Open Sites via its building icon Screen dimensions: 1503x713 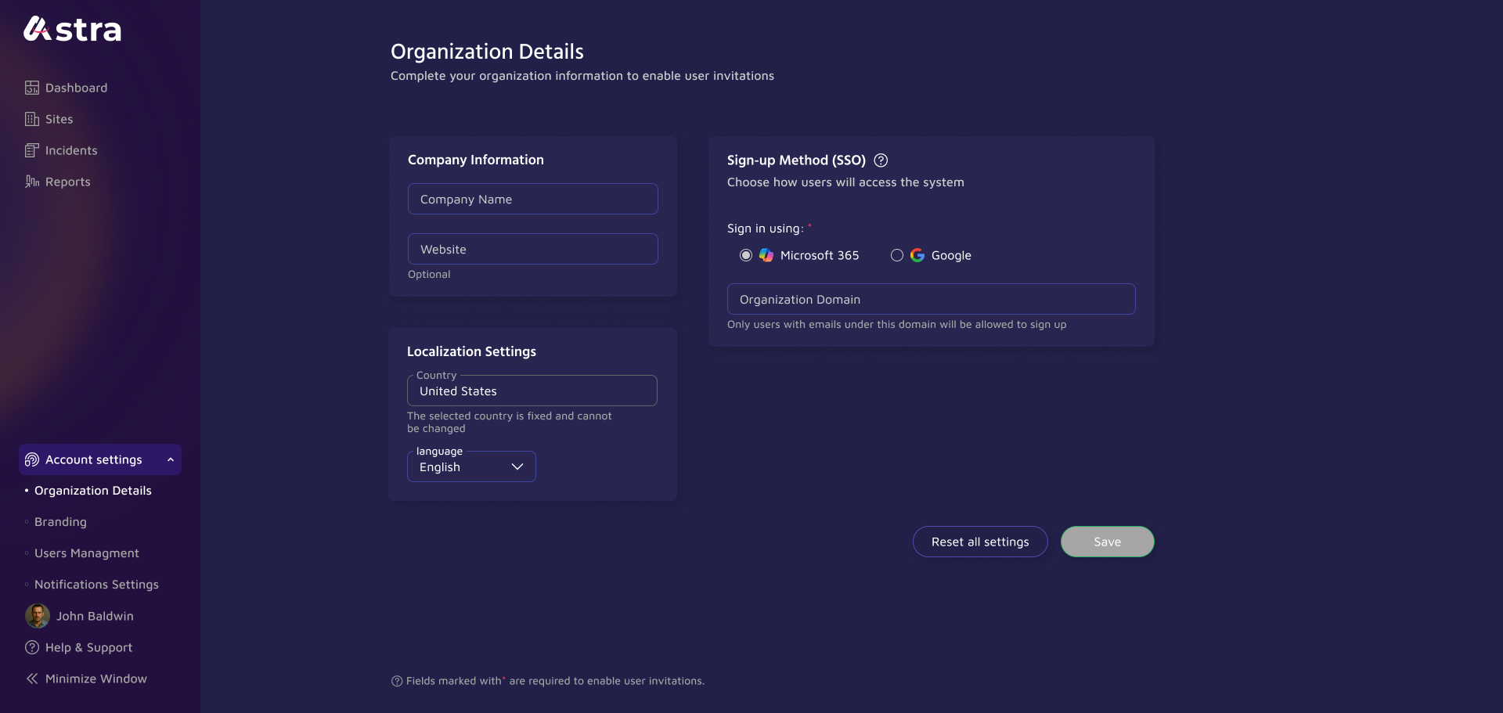[x=32, y=119]
